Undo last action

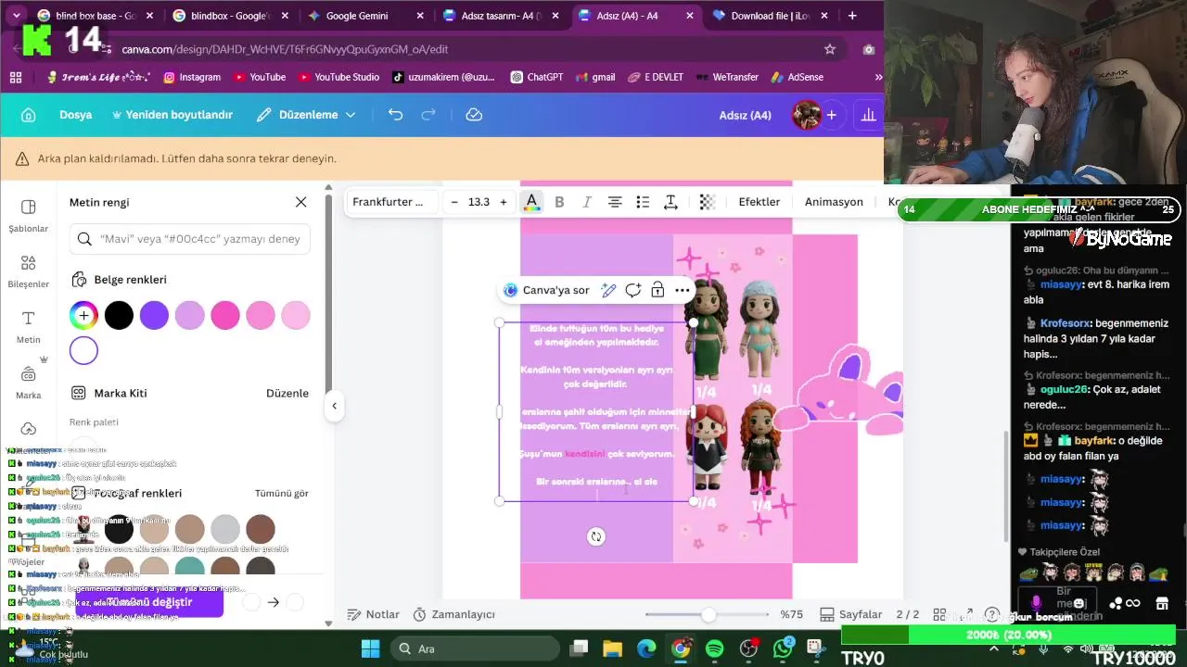[x=396, y=115]
